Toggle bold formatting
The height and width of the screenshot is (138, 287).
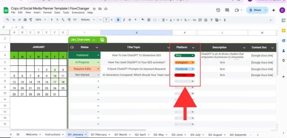[x=118, y=20]
